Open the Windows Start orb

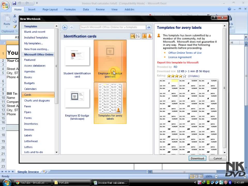(7, 183)
